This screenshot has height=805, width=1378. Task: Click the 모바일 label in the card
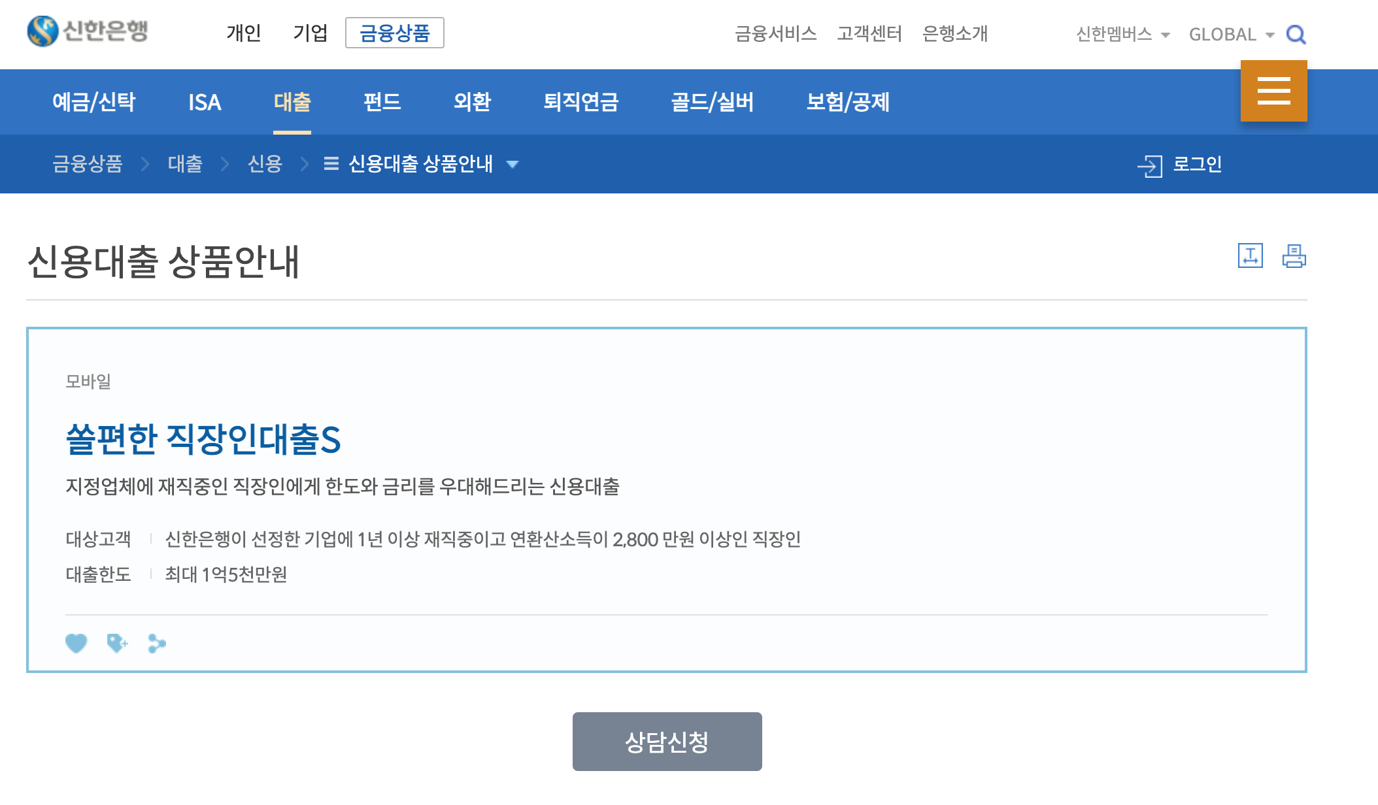click(x=88, y=381)
